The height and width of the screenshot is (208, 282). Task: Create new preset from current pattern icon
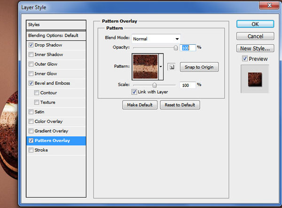tap(172, 67)
